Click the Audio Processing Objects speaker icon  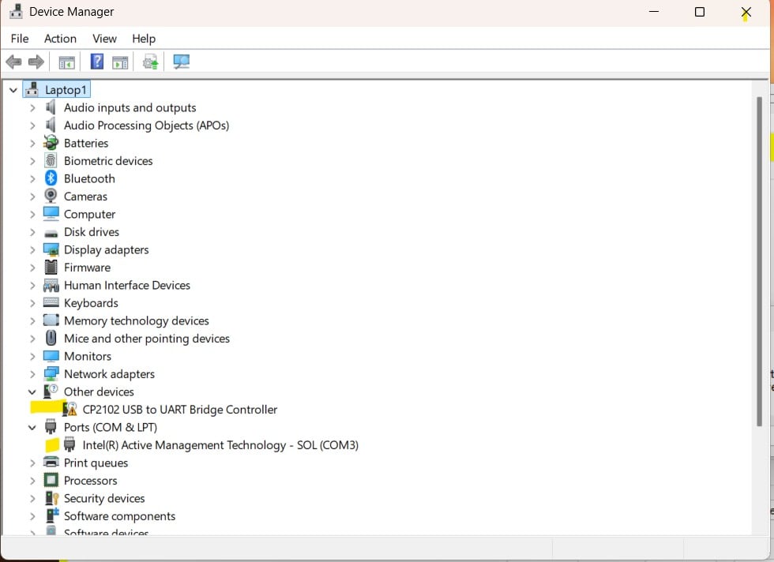click(x=51, y=125)
